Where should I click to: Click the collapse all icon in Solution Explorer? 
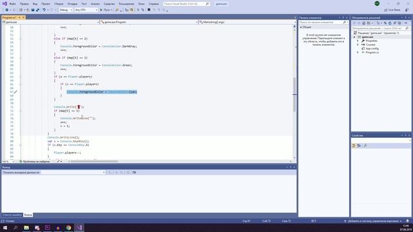pos(395,23)
